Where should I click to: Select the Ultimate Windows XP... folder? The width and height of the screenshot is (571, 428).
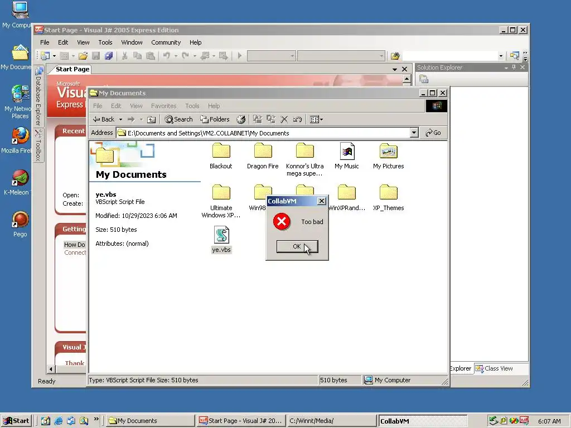pos(221,201)
